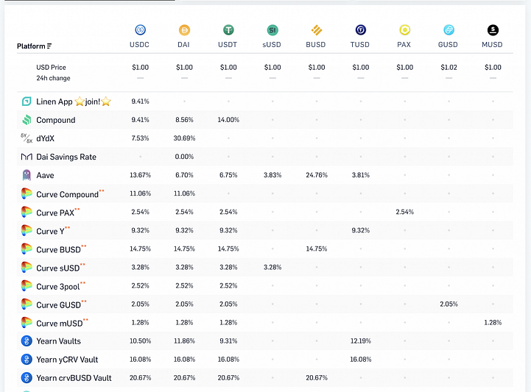Open the Yearn Vaults platform link
Screen dimensions: 531x392
59,341
